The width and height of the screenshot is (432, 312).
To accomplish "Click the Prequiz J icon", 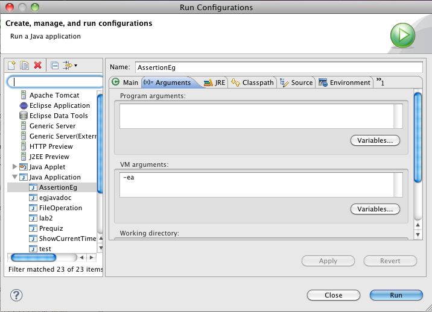I will click(33, 228).
